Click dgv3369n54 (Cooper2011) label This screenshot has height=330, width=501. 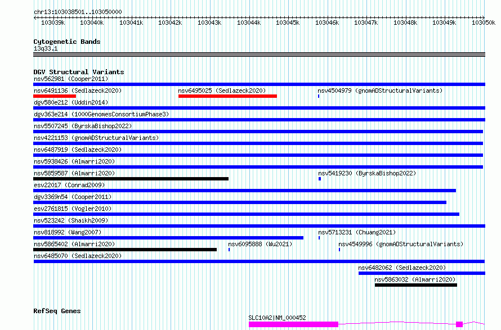pos(73,197)
